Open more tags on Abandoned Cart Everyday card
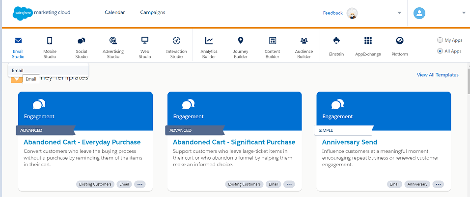This screenshot has height=197, width=470. pyautogui.click(x=139, y=184)
